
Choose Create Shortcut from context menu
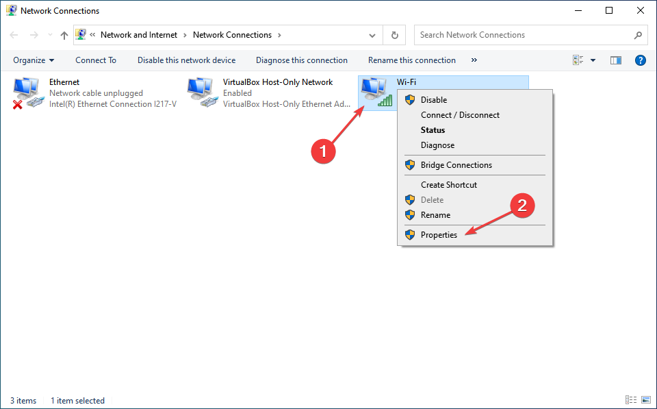475,184
